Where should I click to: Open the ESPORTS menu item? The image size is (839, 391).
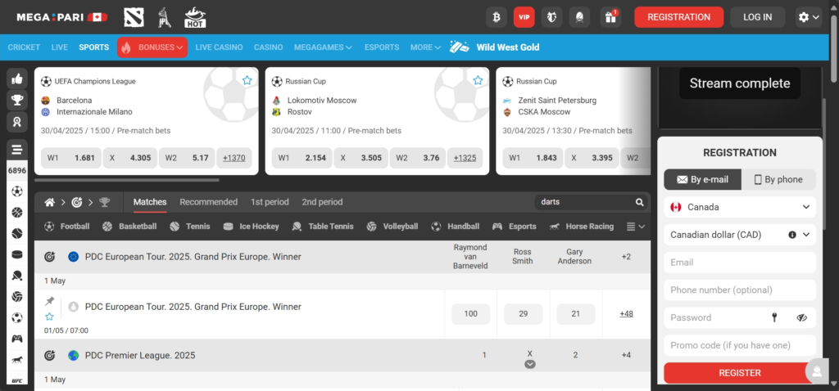point(382,47)
